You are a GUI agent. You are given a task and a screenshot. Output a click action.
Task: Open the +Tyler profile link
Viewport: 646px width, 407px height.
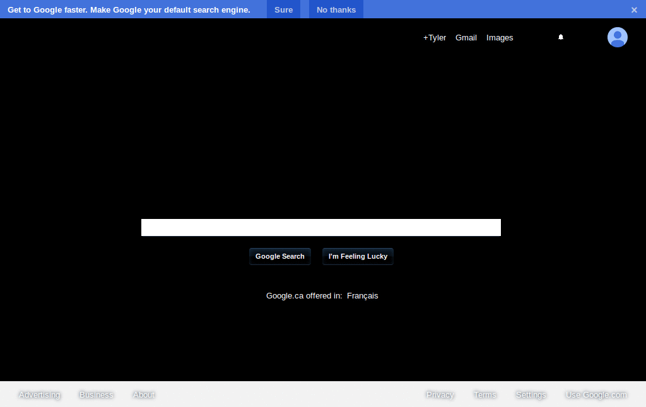click(435, 37)
